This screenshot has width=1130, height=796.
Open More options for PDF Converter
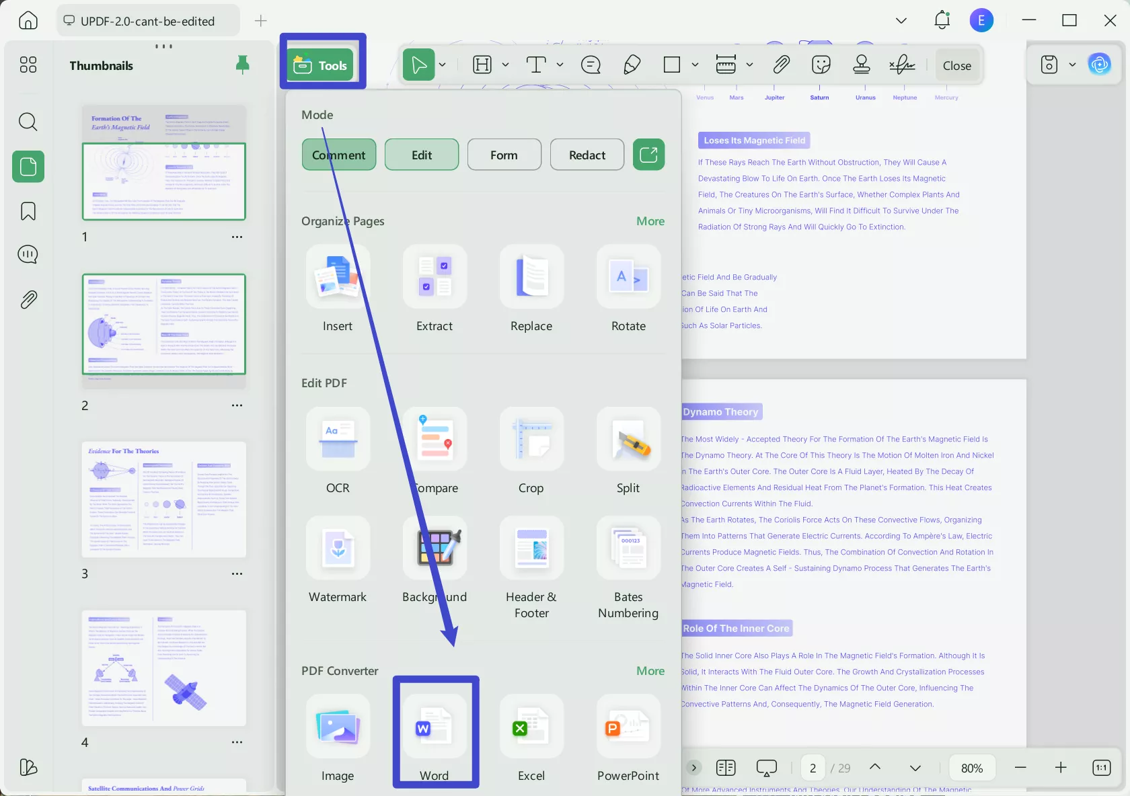pyautogui.click(x=649, y=670)
